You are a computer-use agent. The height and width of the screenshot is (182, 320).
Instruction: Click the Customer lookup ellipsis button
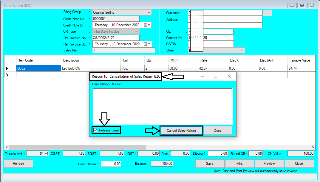267,13
